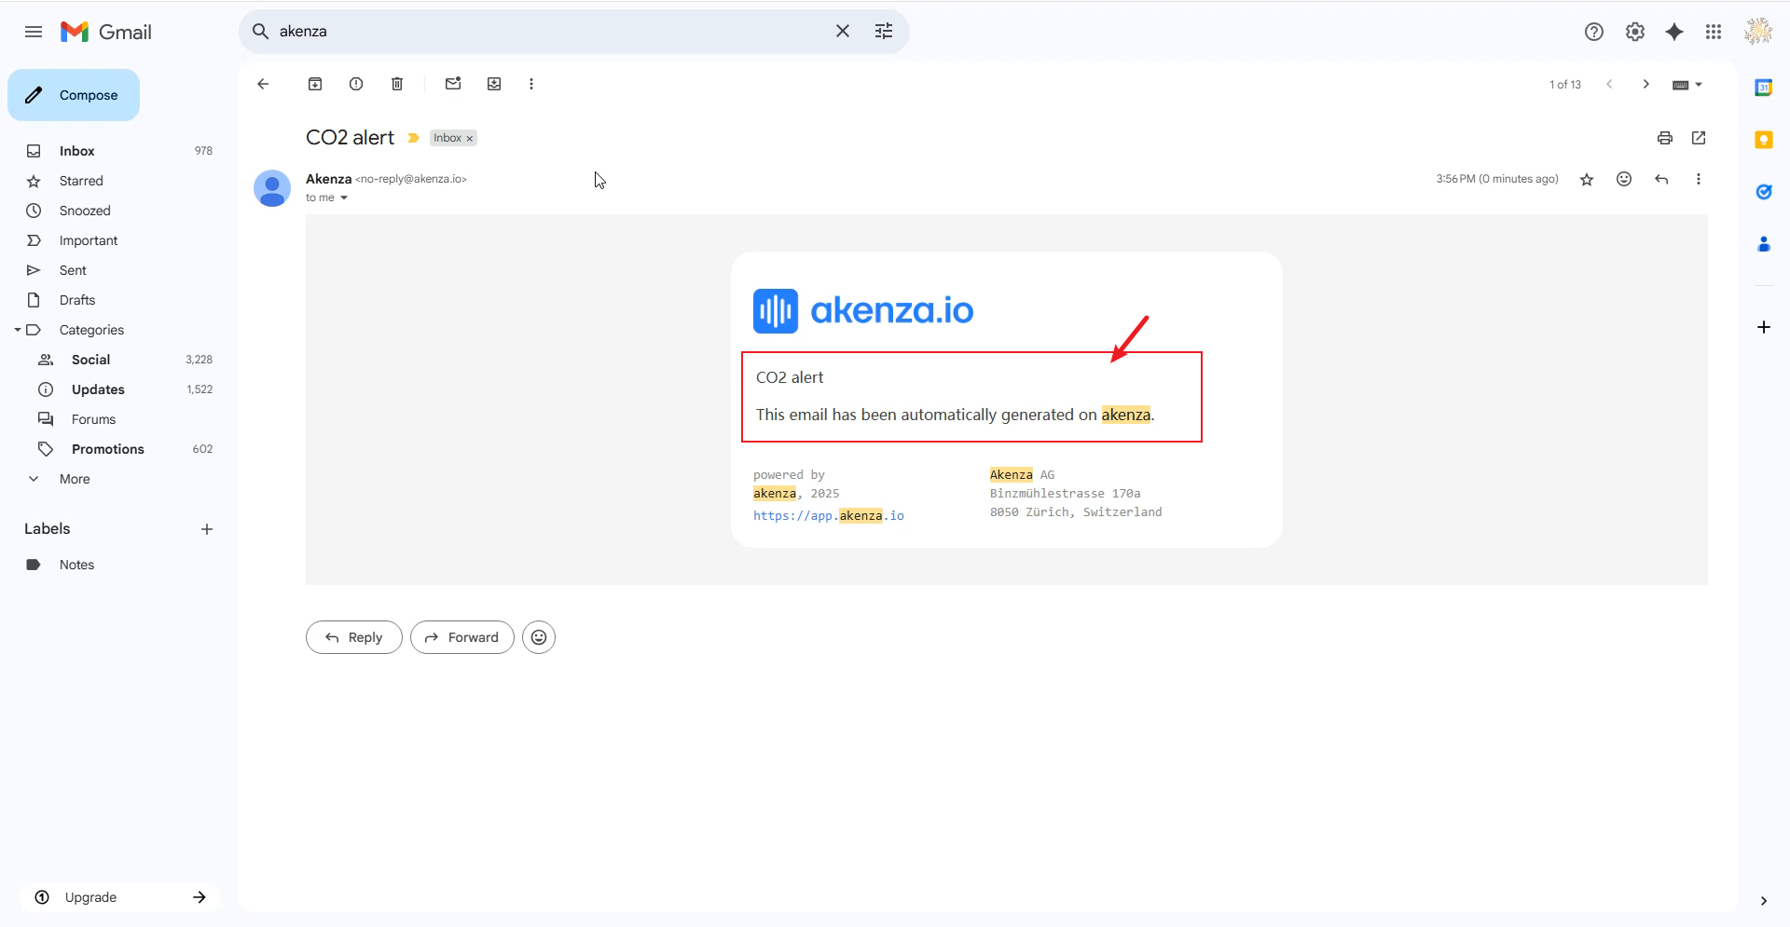Viewport: 1790px width, 927px height.
Task: Open Google Keep side panel
Action: pyautogui.click(x=1764, y=140)
